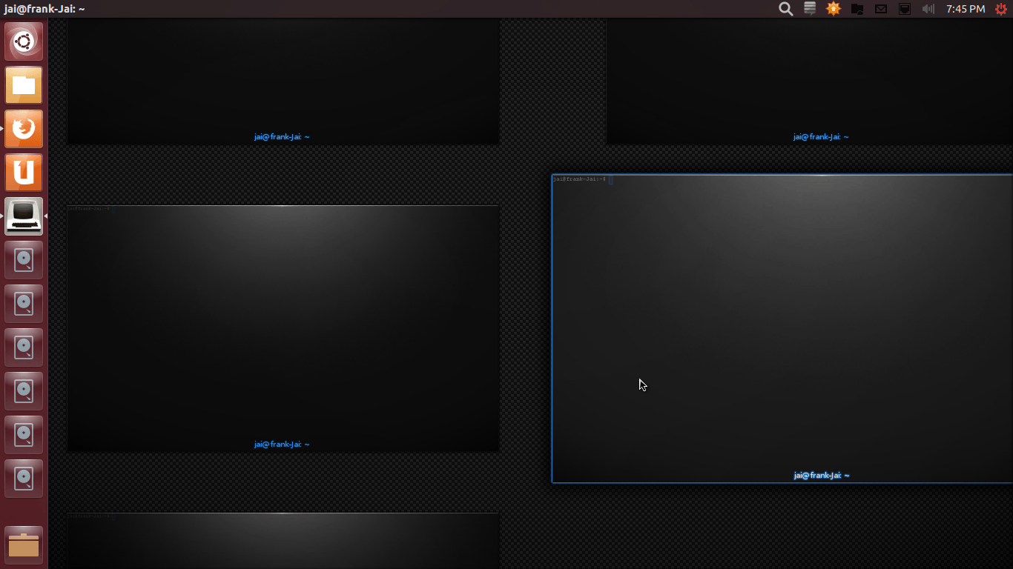Open the sound volume indicator

(x=928, y=9)
